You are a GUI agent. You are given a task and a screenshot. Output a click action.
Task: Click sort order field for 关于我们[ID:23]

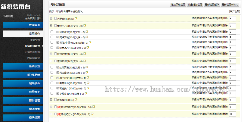[x=233, y=18]
